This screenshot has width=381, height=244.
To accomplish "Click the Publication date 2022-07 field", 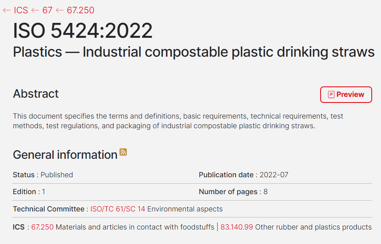I will [x=243, y=175].
